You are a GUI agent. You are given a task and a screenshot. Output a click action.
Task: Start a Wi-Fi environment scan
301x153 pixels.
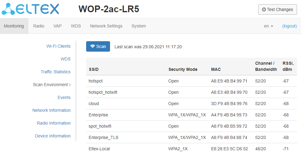[98, 46]
